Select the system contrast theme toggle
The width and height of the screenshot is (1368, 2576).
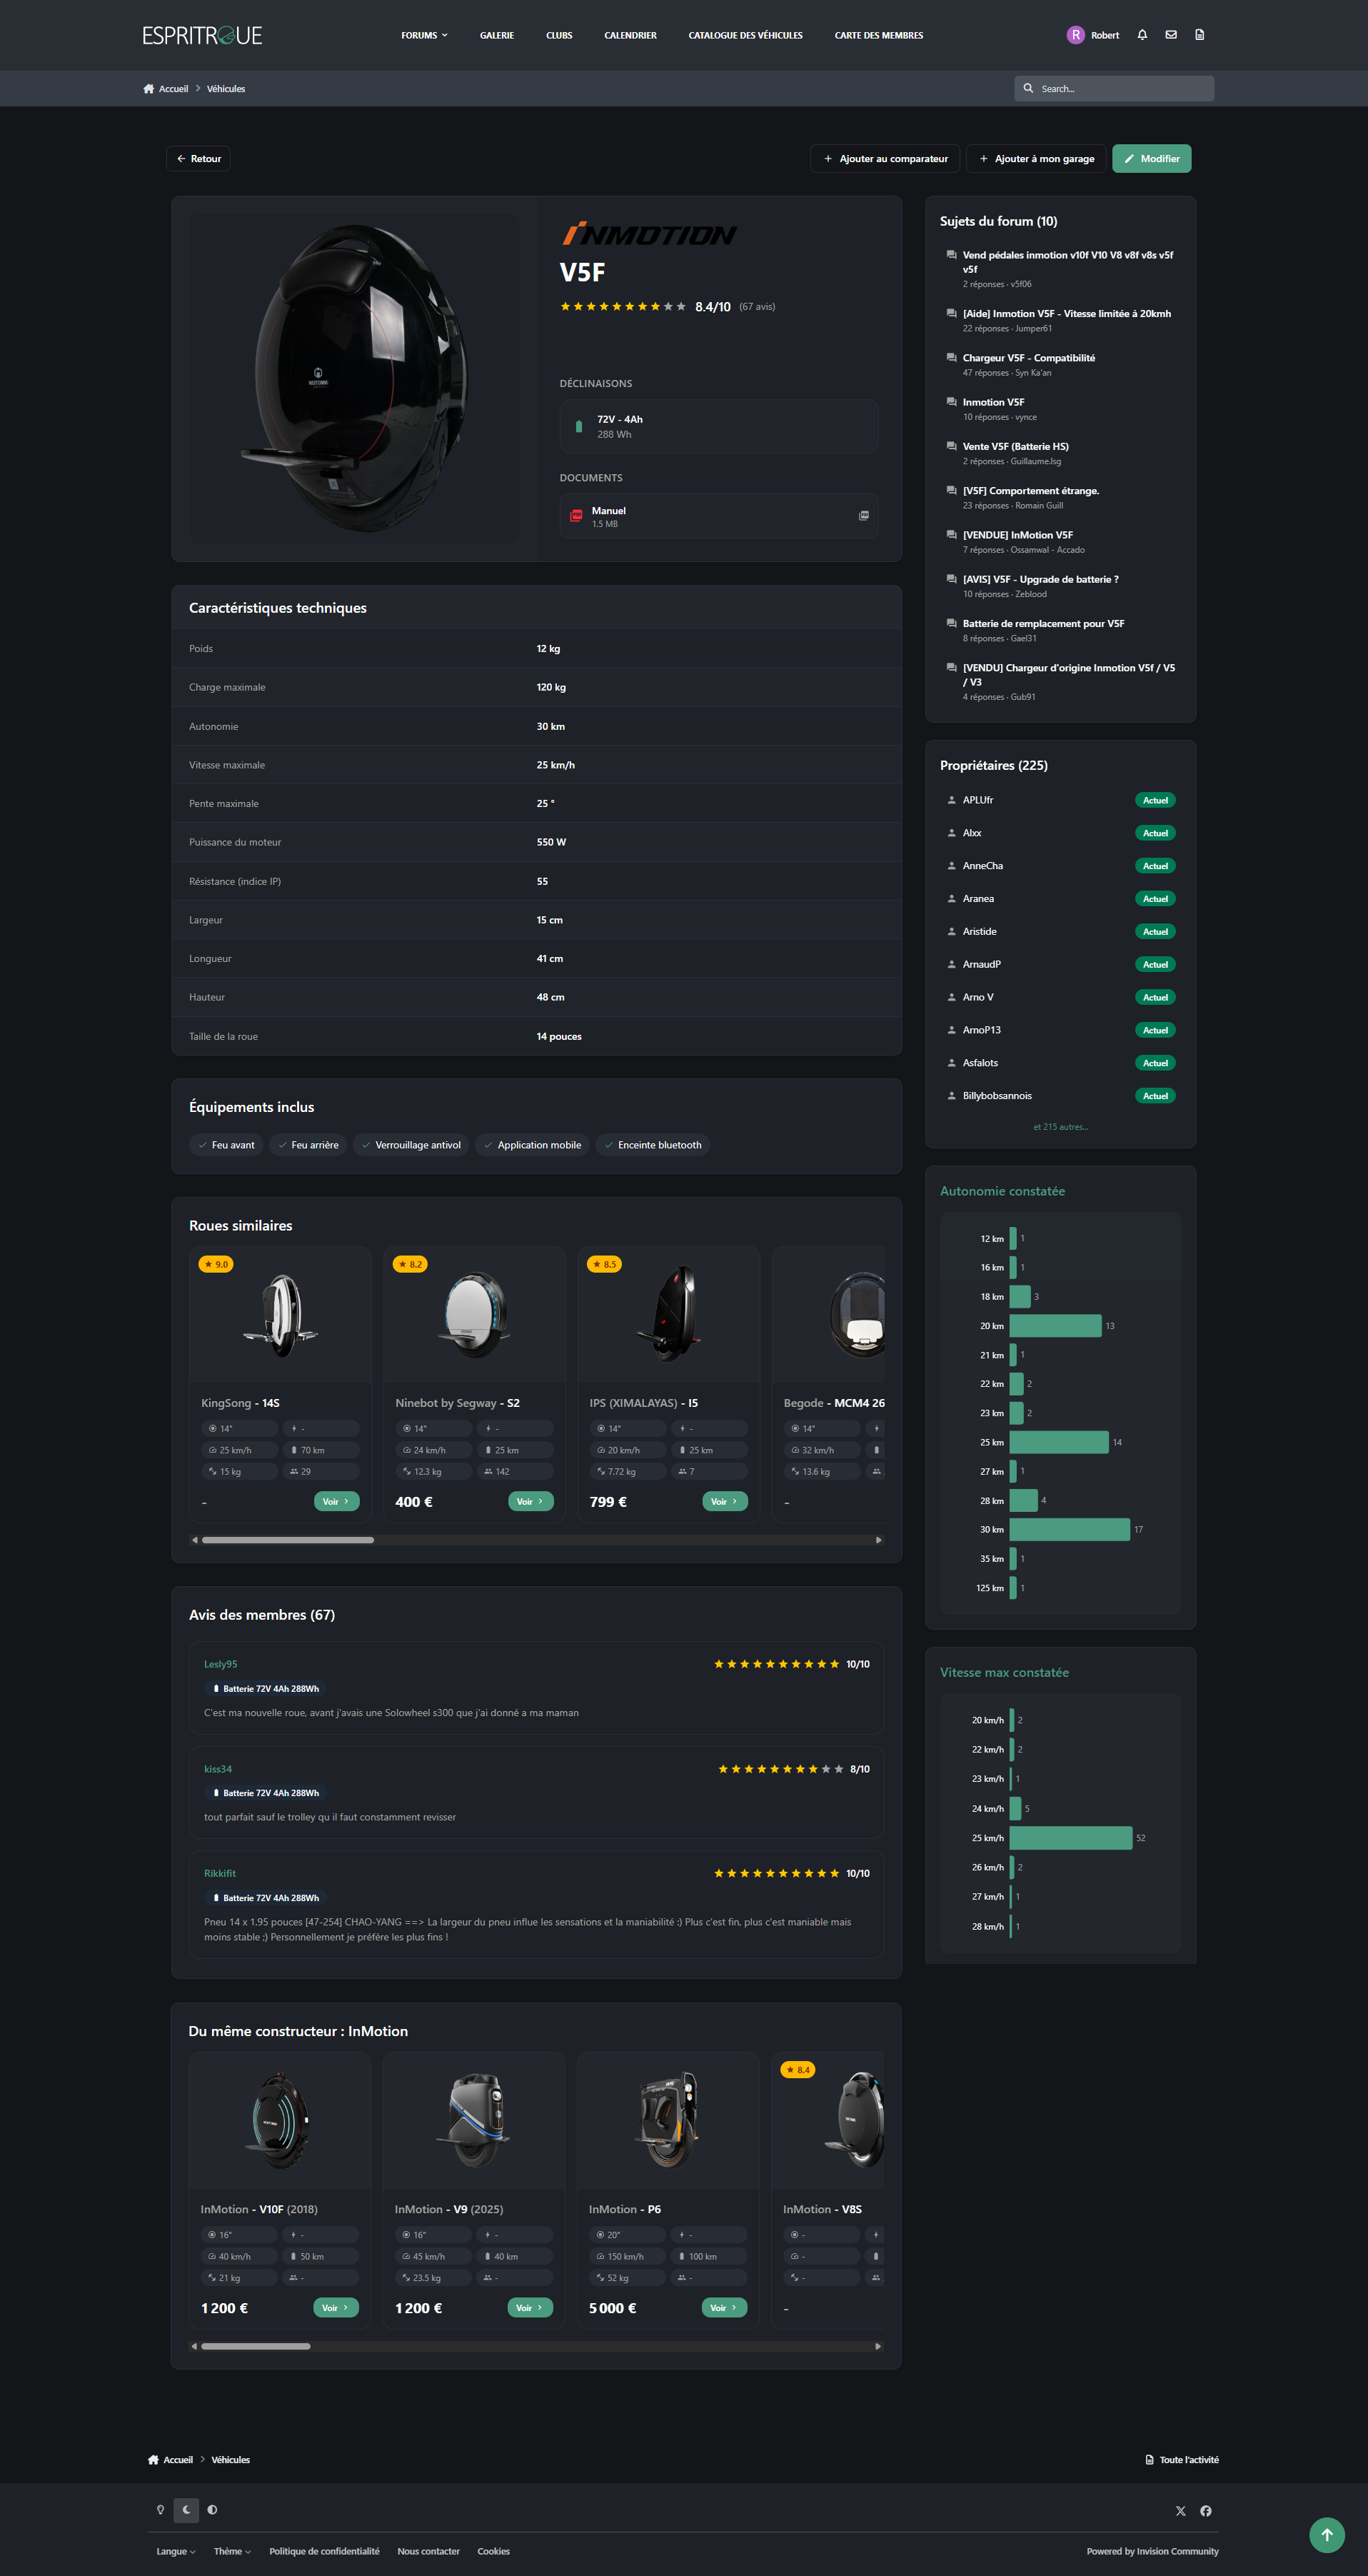click(212, 2509)
